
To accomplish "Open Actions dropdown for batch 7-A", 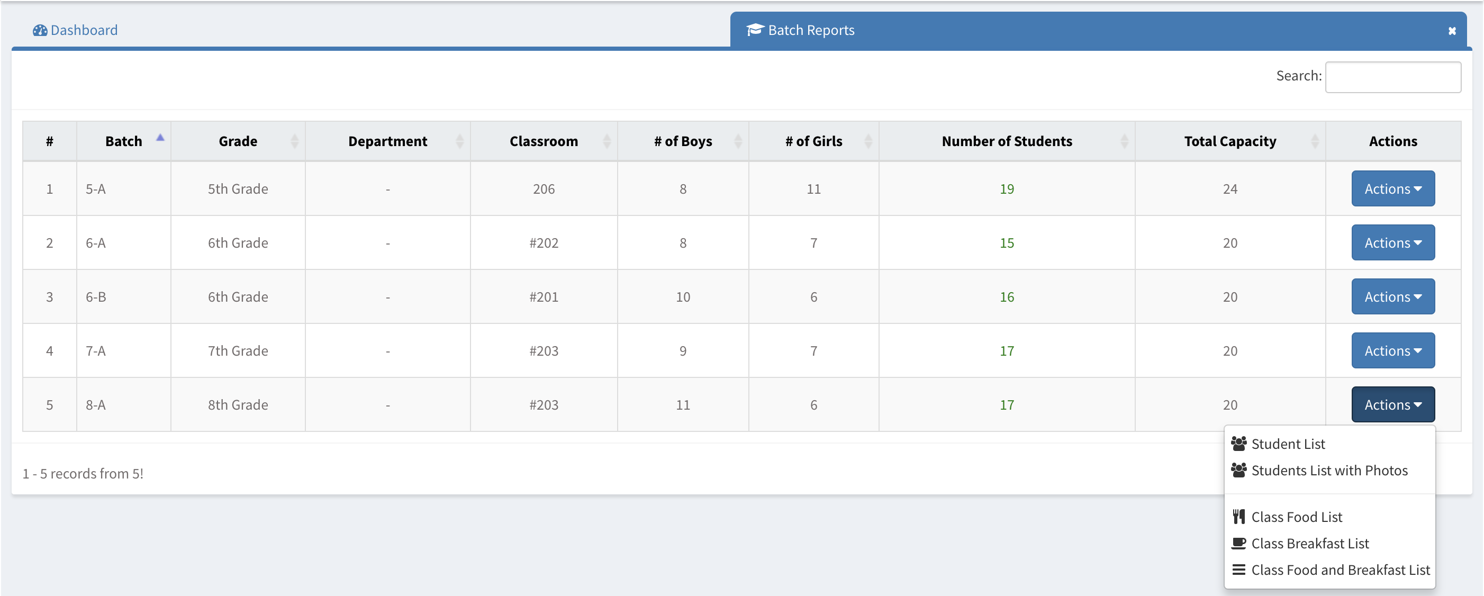I will 1392,351.
